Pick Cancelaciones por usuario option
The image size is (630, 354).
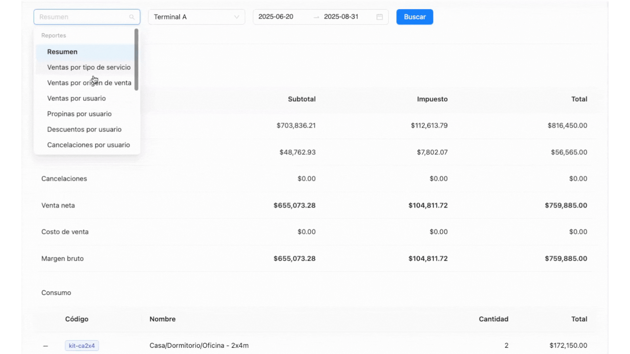tap(89, 145)
